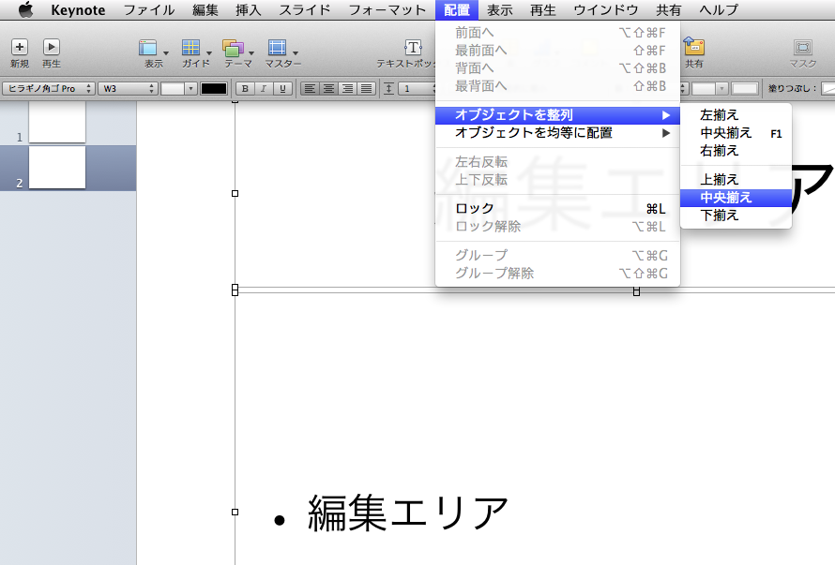Open the 表示 menu in menu bar
Image resolution: width=835 pixels, height=565 pixels.
point(499,9)
